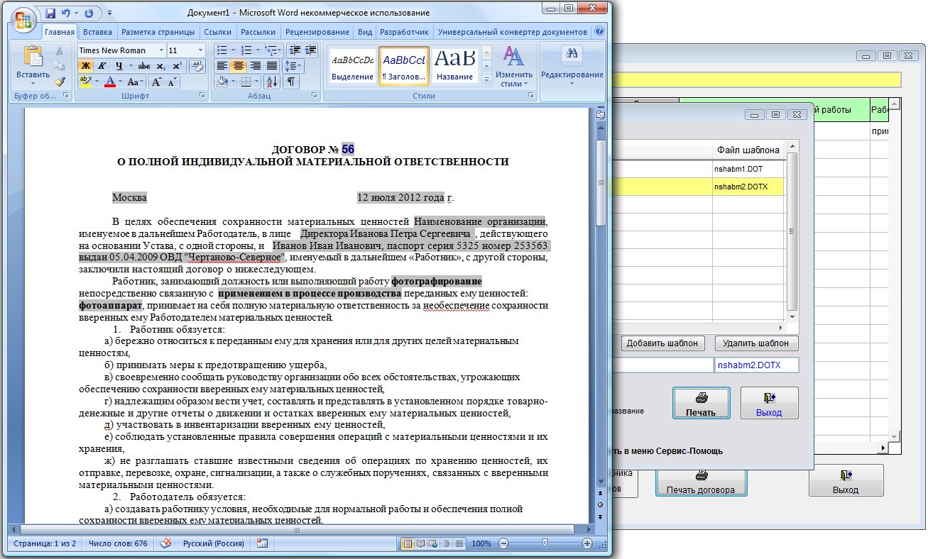This screenshot has height=559, width=928.
Task: Open the font size dropdown
Action: [x=200, y=50]
